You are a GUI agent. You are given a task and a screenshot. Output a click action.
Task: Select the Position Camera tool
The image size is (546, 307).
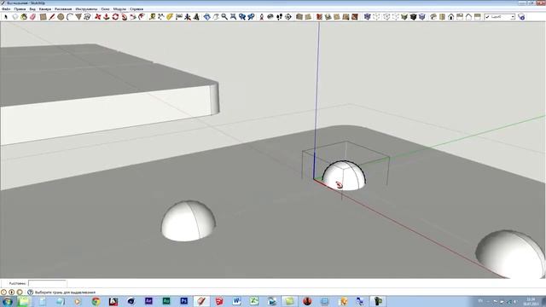tap(262, 17)
